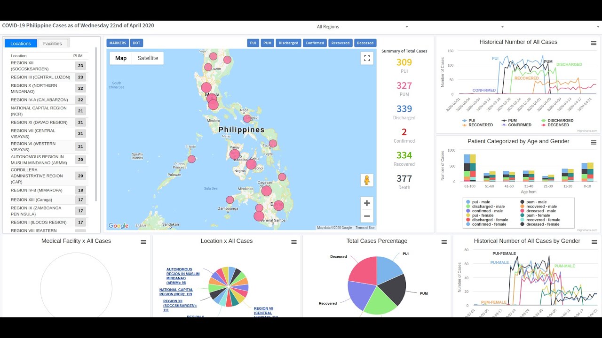
Task: Click Region XII (SOCCSKSARGEN): 111 pie label
Action: point(180,306)
